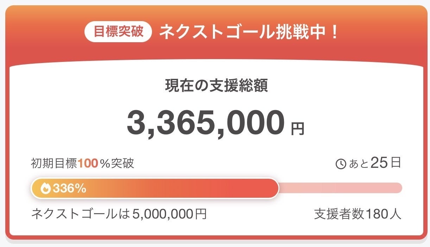Click the 336% progress percentage label
Screen dimensions: 430x247
pyautogui.click(x=70, y=189)
